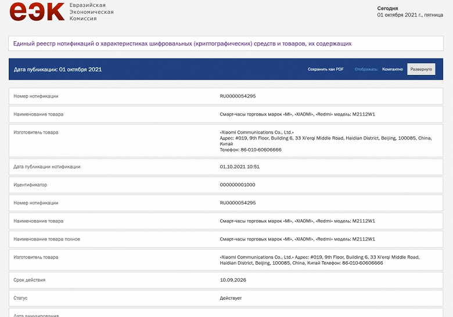Click the second Номер нотификации row label
The height and width of the screenshot is (317, 453).
pos(36,203)
